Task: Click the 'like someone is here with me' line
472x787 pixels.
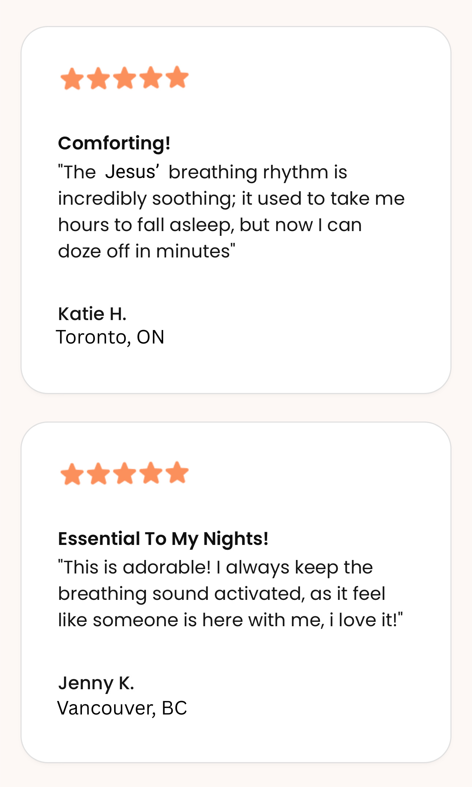Action: [230, 620]
